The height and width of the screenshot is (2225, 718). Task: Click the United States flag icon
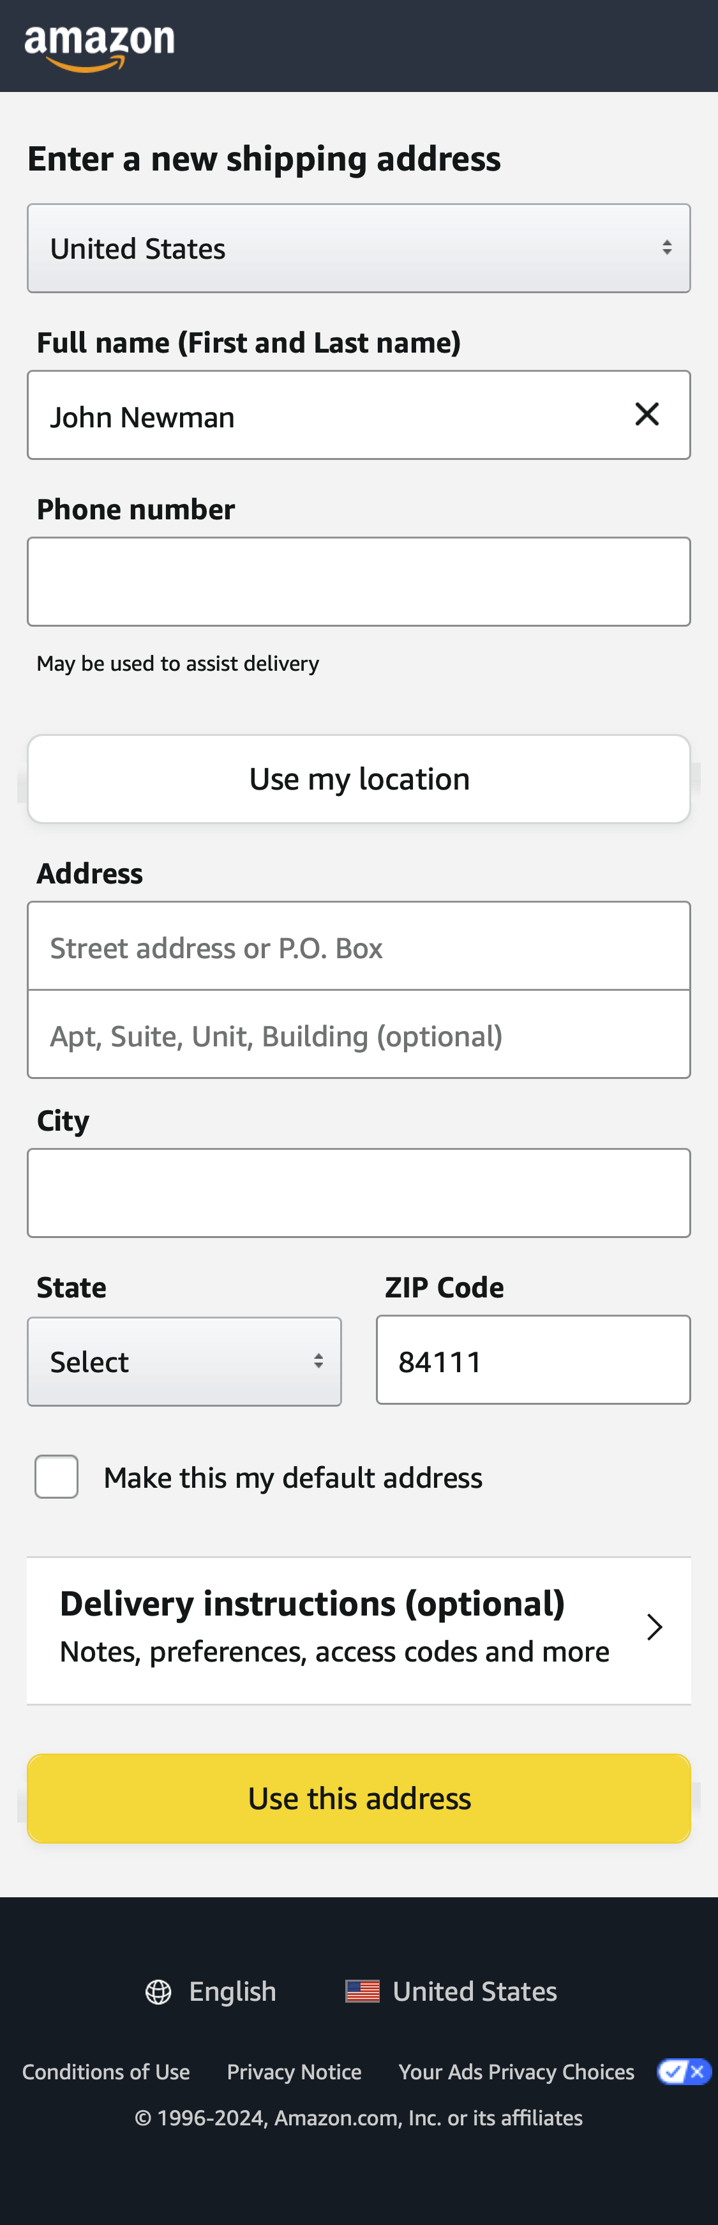[363, 1990]
